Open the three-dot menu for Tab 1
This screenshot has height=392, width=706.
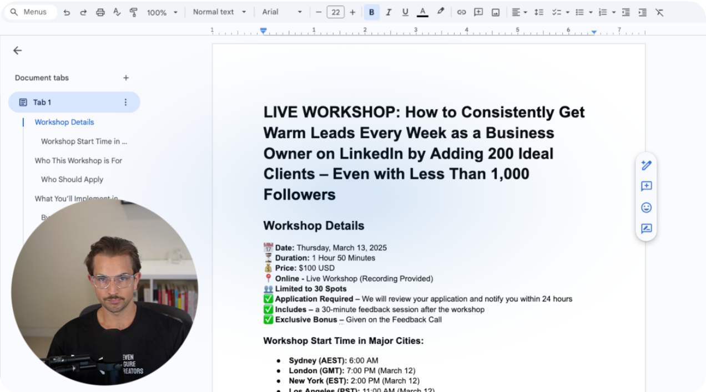click(x=125, y=102)
